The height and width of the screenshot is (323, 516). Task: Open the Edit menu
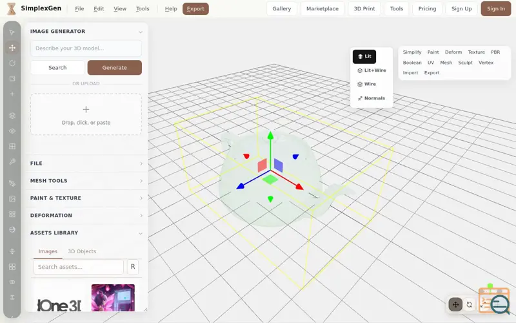pyautogui.click(x=99, y=9)
